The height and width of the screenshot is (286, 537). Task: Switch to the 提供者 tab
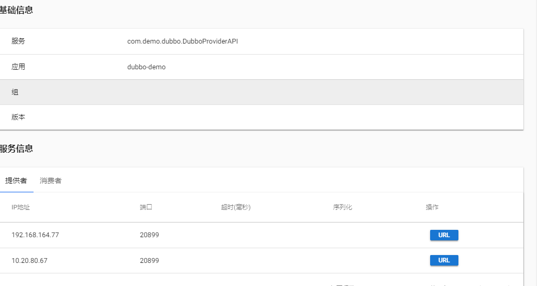16,181
